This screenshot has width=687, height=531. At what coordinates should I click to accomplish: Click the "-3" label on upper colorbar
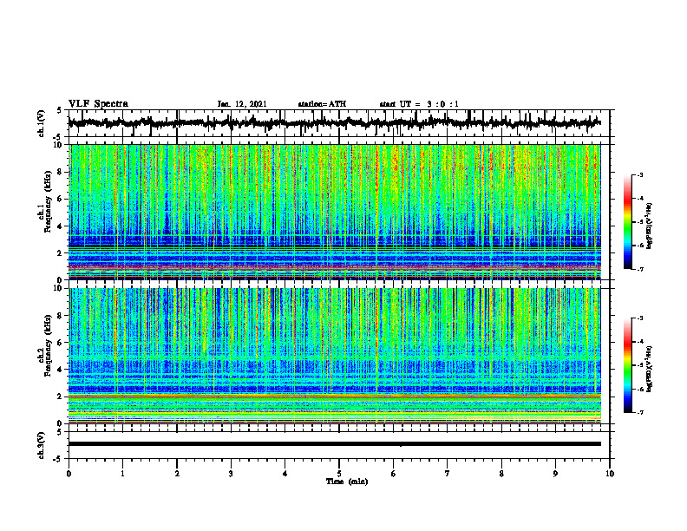click(x=639, y=174)
